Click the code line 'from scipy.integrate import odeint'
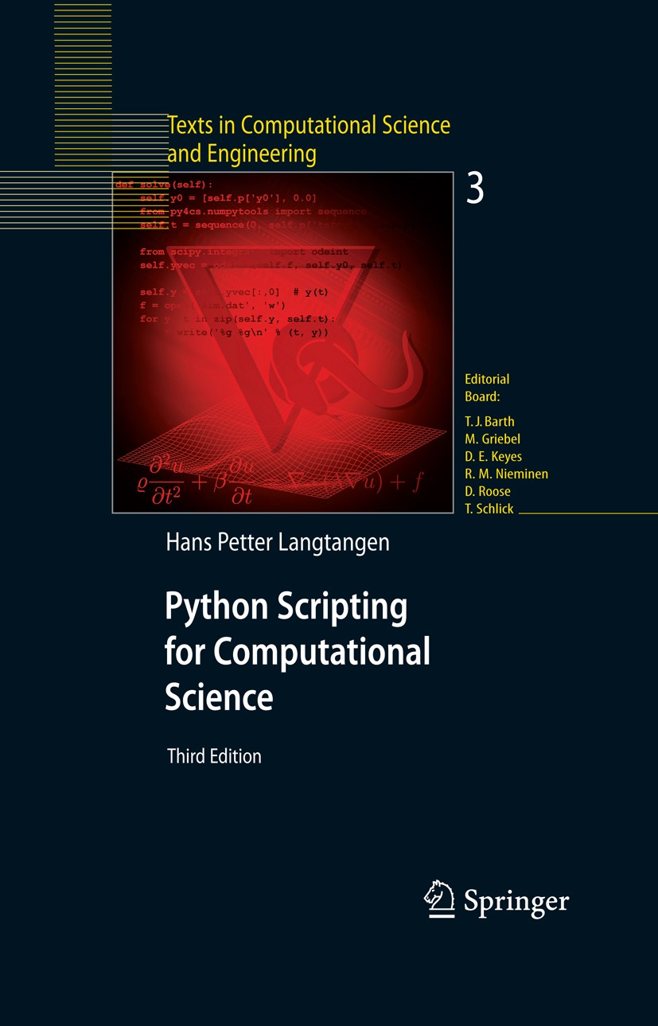Image resolution: width=658 pixels, height=1026 pixels. [x=244, y=252]
